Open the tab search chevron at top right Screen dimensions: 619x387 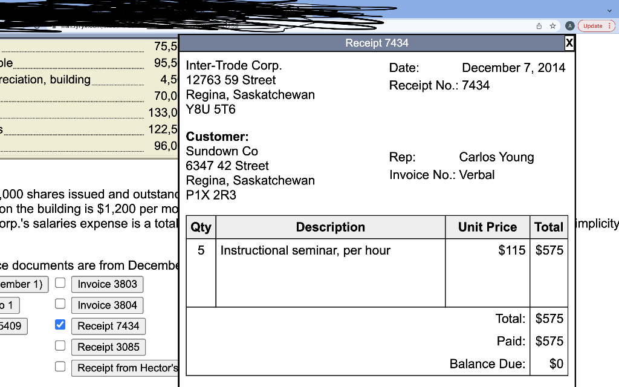coord(609,10)
